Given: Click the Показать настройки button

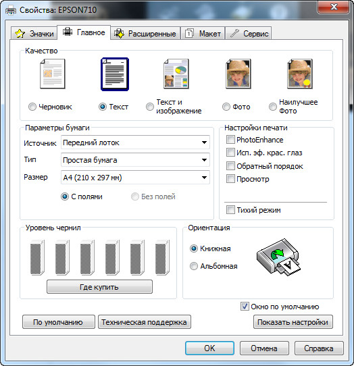Looking at the screenshot, I should [x=293, y=322].
